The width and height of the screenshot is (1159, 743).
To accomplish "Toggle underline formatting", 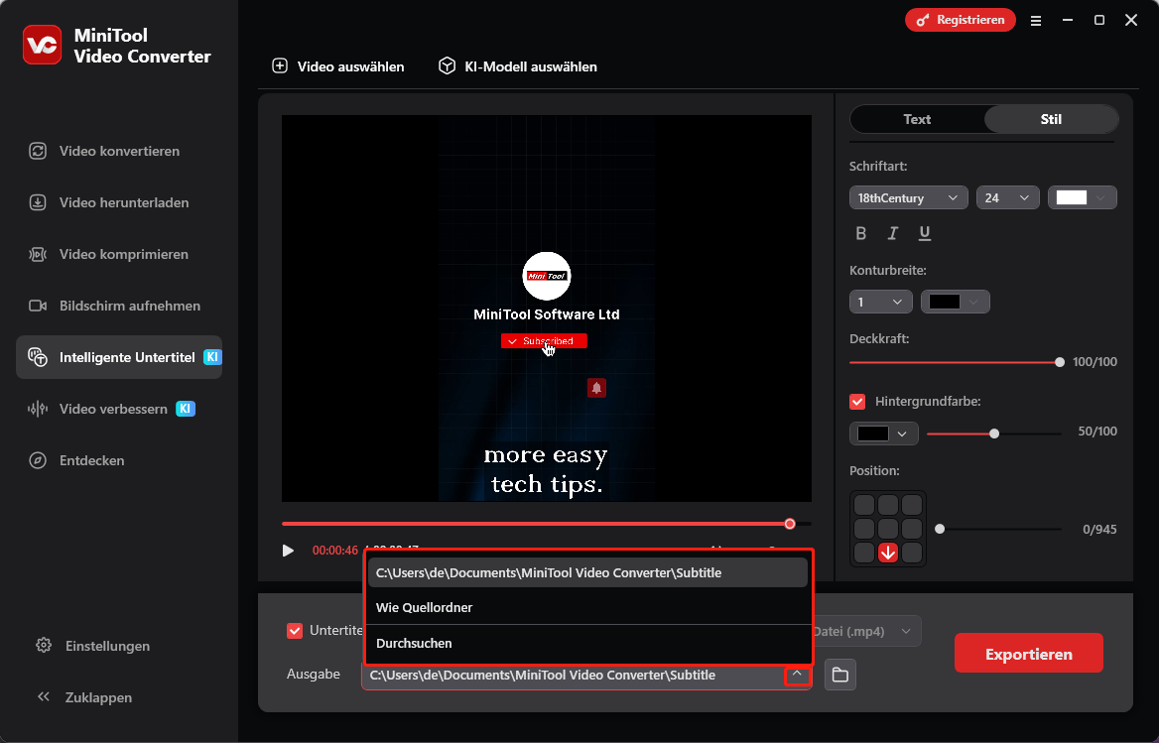I will [925, 233].
